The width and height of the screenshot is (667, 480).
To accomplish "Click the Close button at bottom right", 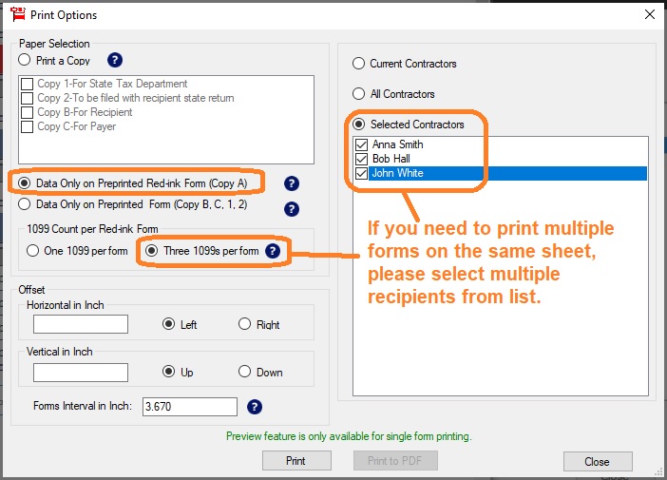I will coord(598,462).
